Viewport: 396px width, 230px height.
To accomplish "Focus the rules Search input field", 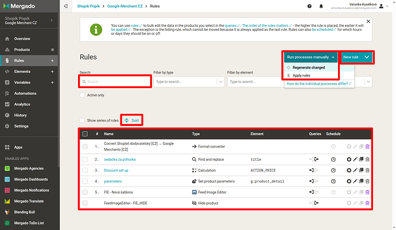I will click(x=115, y=82).
